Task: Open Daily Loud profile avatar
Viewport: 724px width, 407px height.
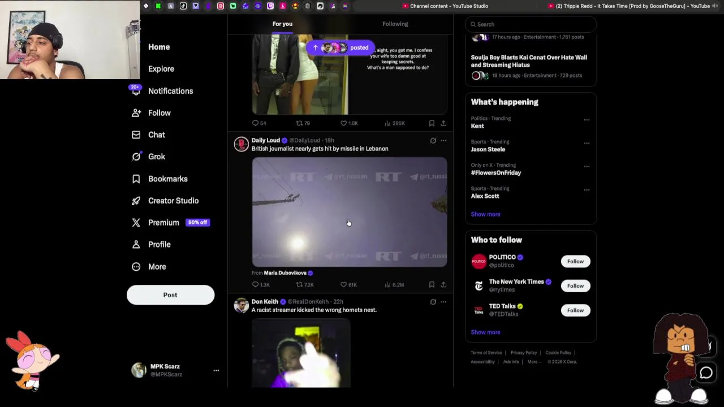Action: tap(242, 144)
